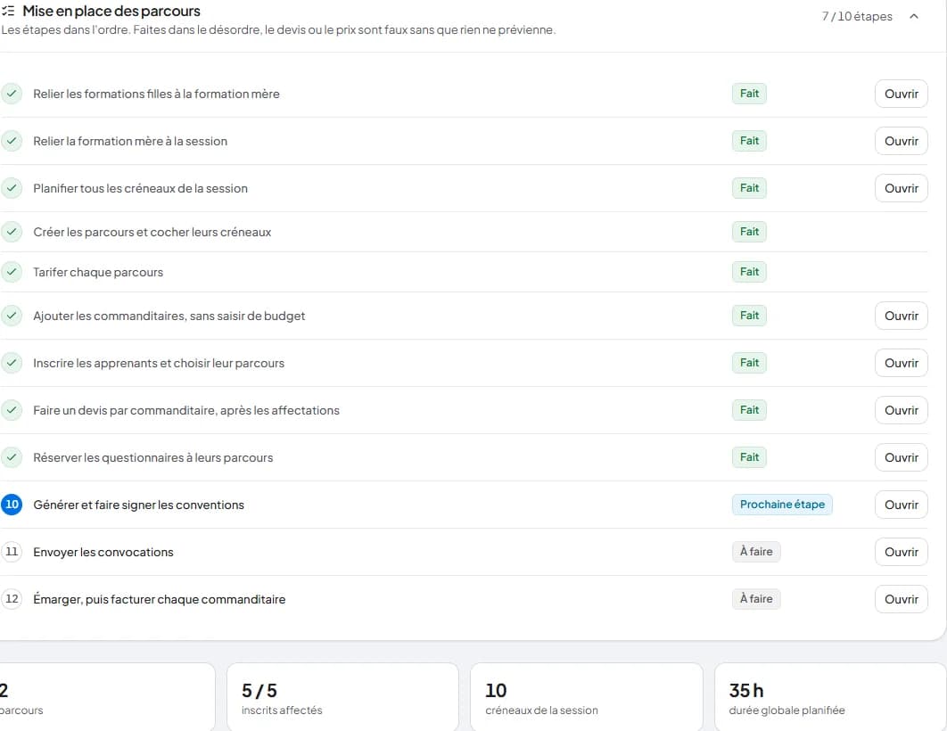Click the check icon for Planifier tous les créneaux

click(x=12, y=188)
